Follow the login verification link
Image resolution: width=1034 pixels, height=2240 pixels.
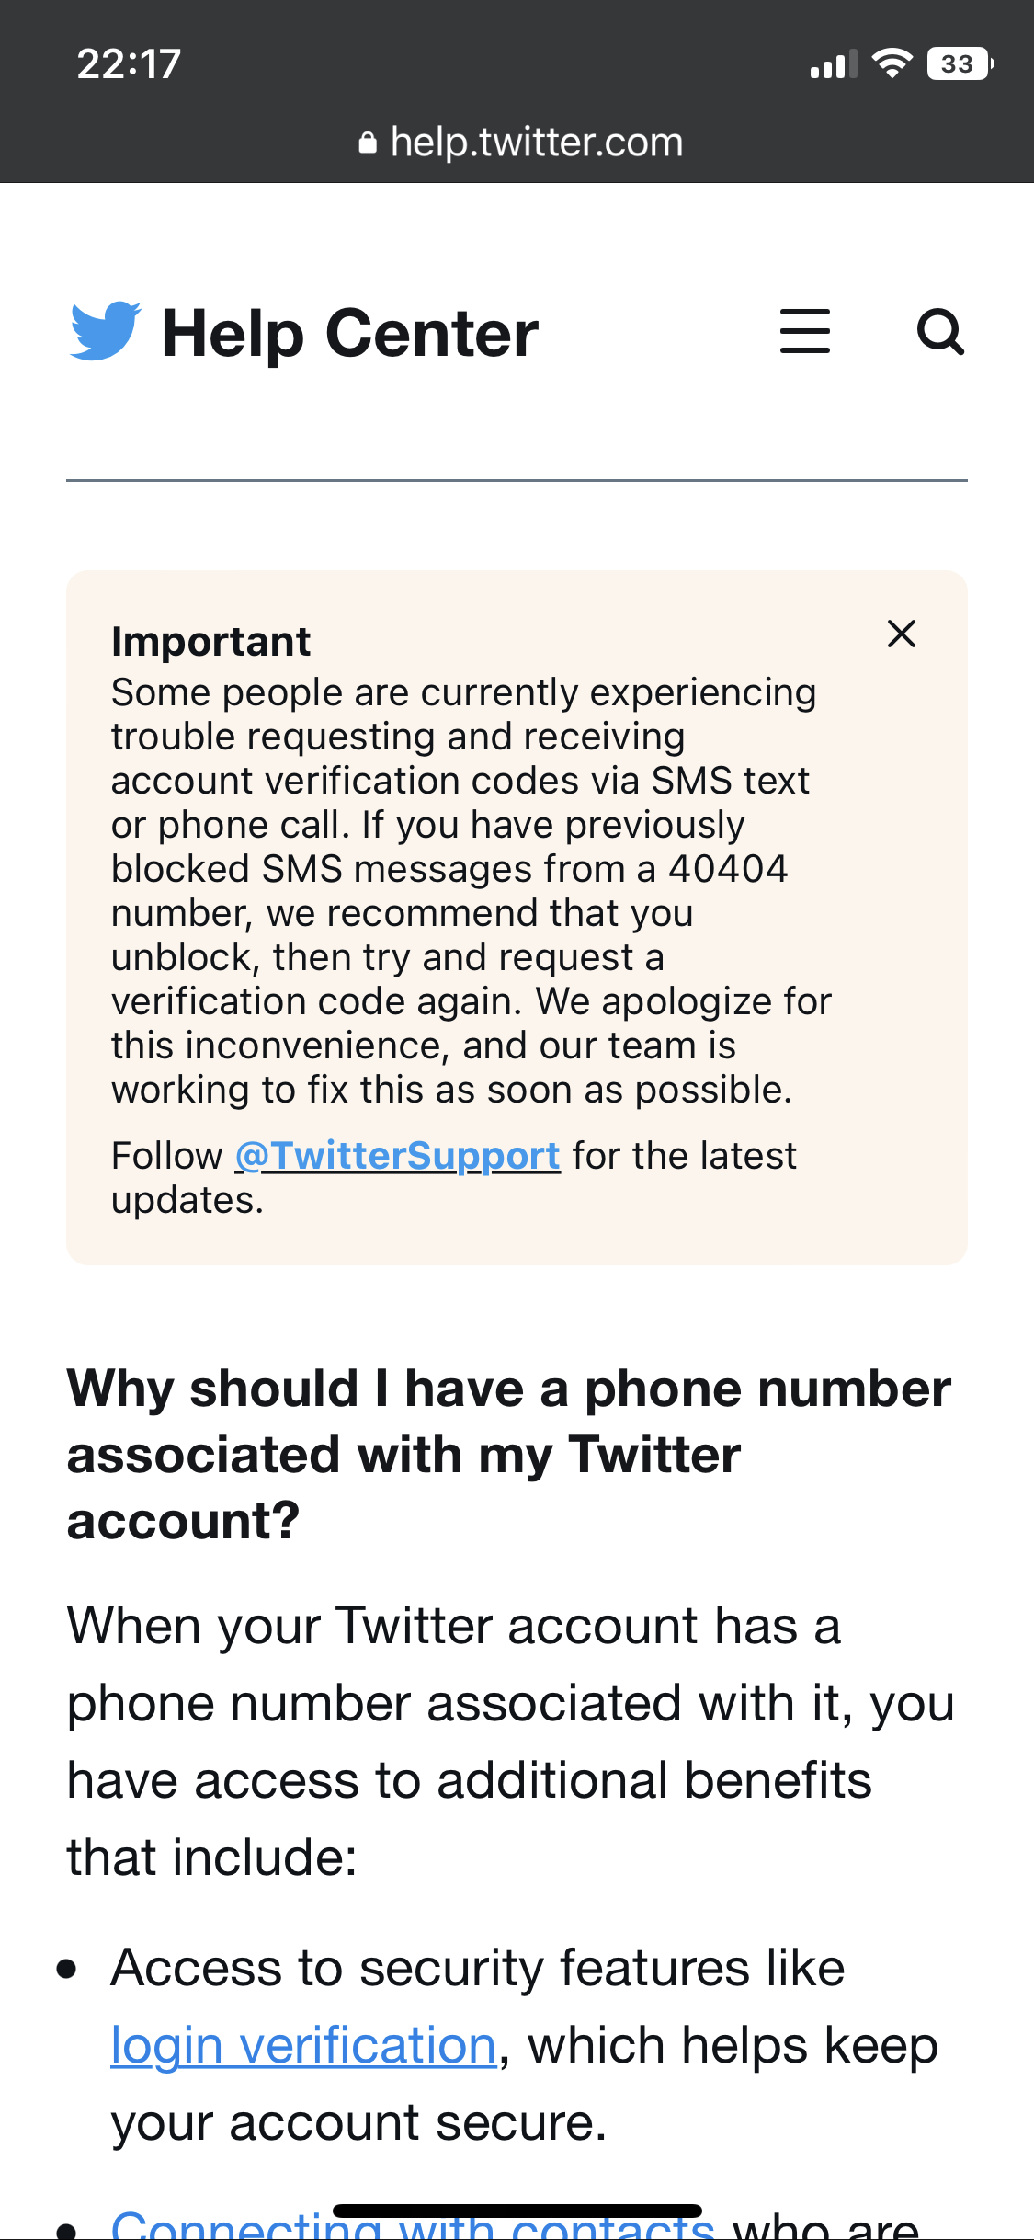coord(303,2046)
